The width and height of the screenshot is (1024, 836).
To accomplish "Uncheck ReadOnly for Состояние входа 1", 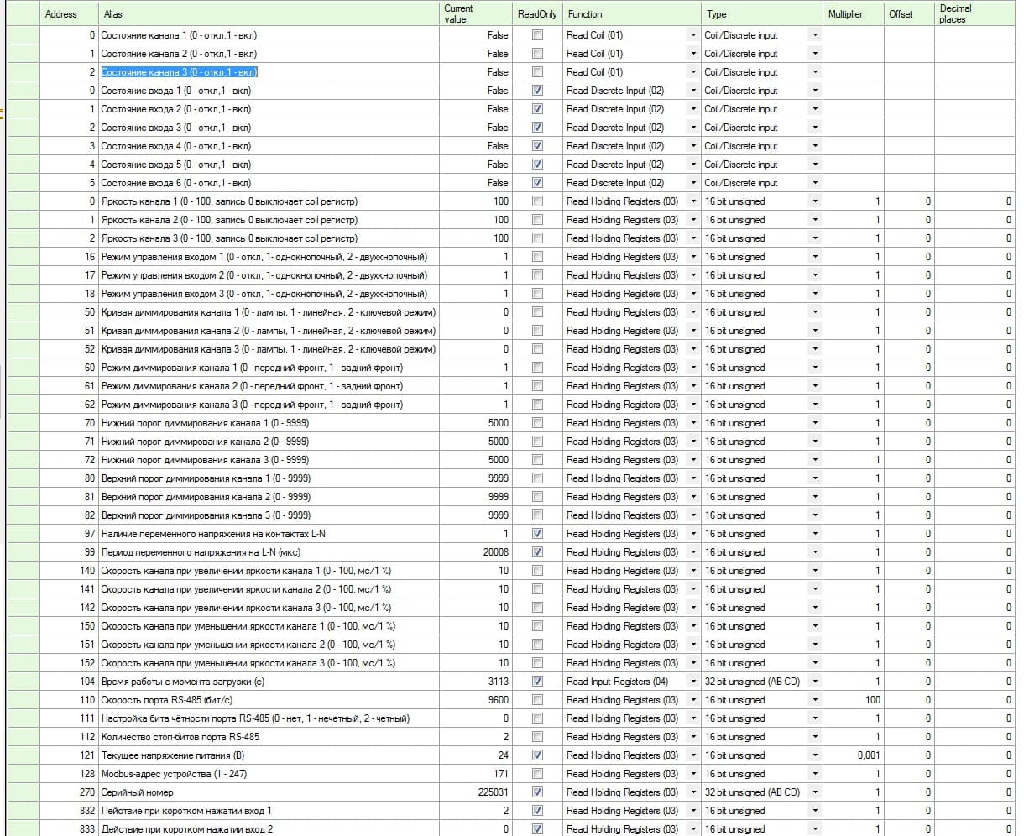I will coord(537,91).
